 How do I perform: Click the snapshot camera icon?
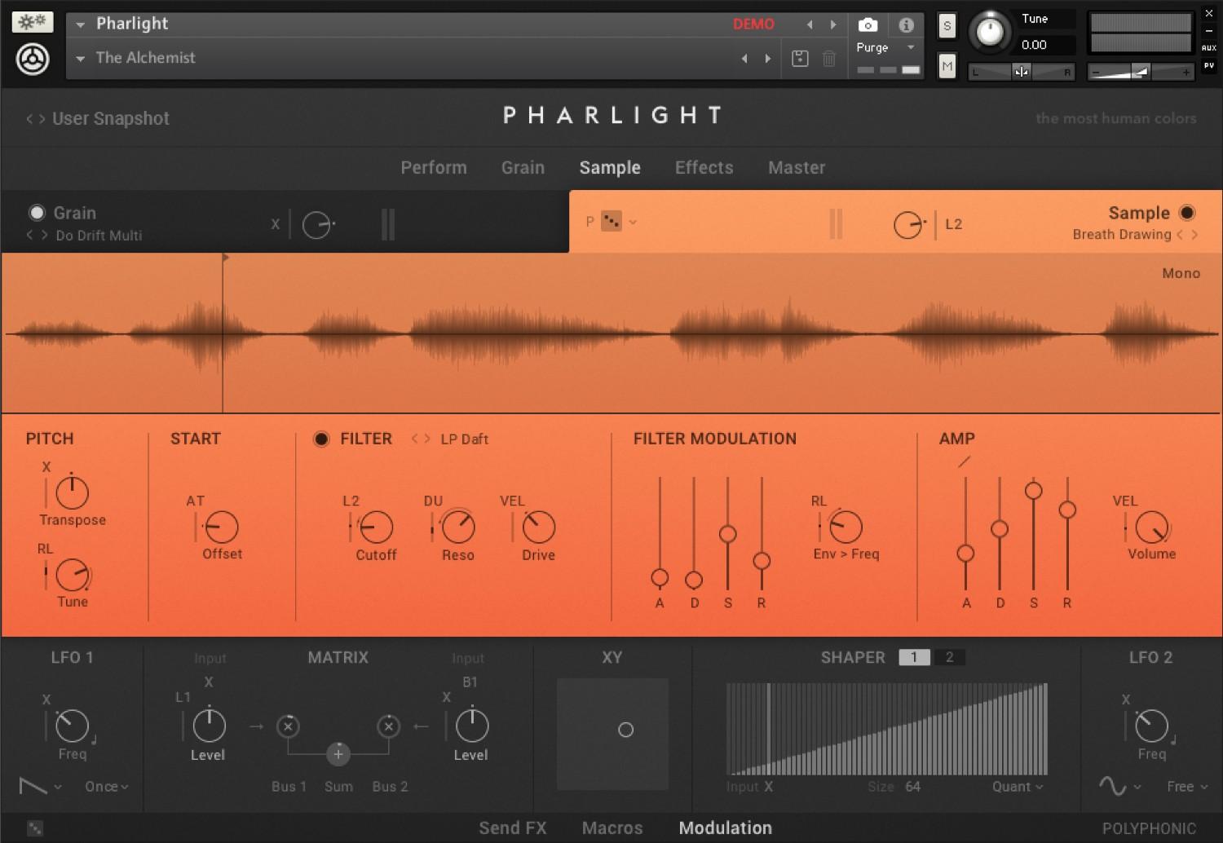coord(867,24)
